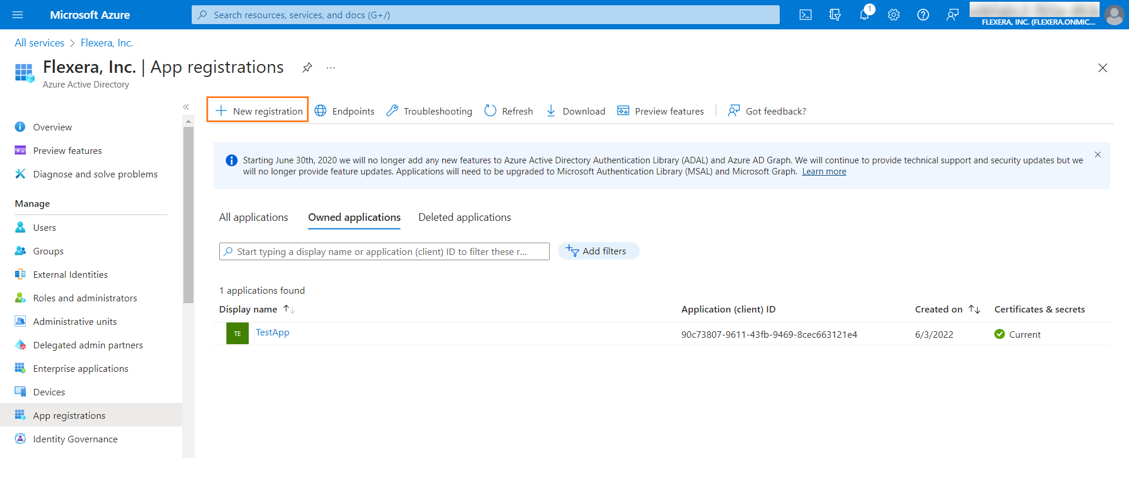Click the help question mark icon
Viewport: 1129px width, 504px height.
coord(923,15)
